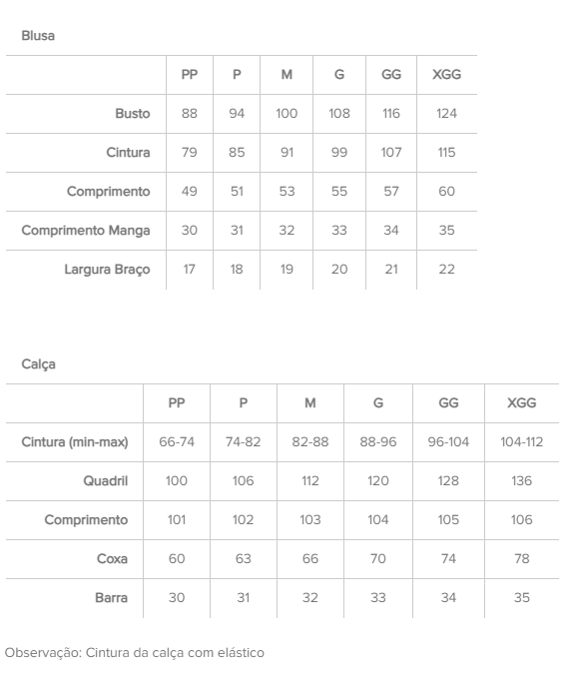
Task: Click the Busto row label
Action: tap(133, 114)
